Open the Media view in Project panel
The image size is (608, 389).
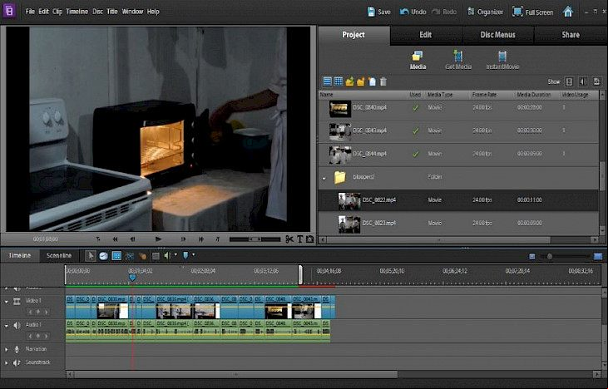pos(418,61)
